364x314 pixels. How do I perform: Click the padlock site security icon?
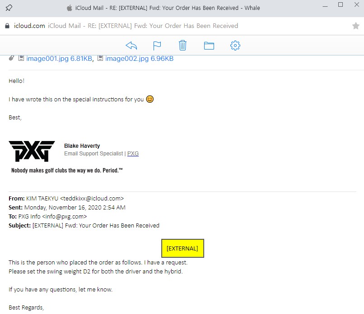pyautogui.click(x=7, y=26)
